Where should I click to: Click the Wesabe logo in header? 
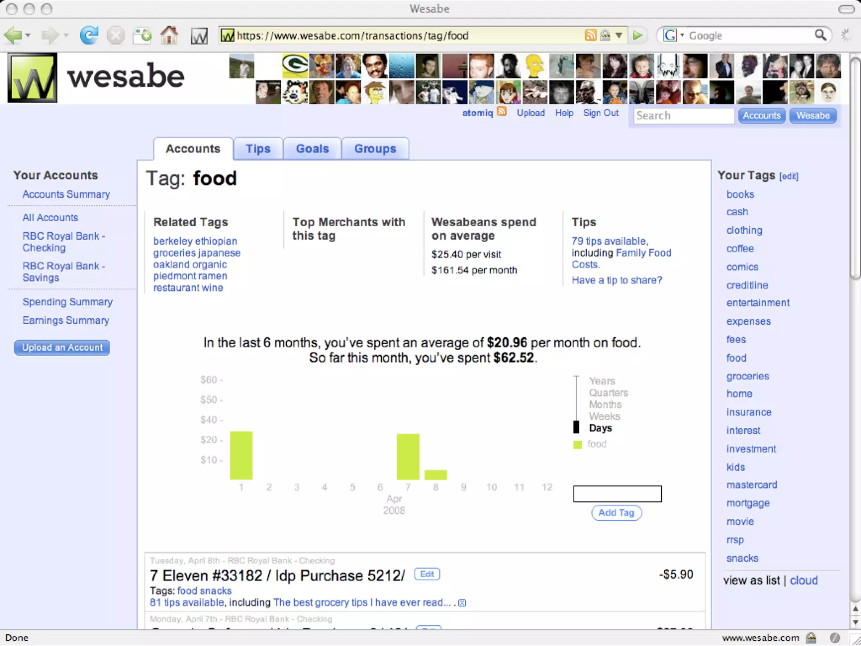[x=32, y=77]
